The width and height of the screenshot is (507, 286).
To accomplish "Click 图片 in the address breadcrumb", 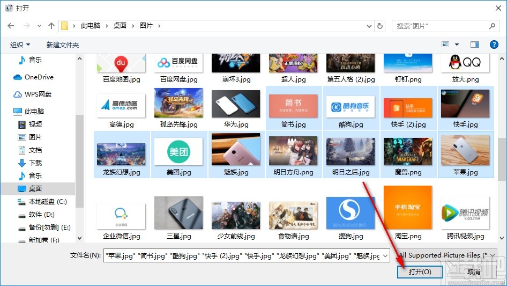I will pos(146,26).
